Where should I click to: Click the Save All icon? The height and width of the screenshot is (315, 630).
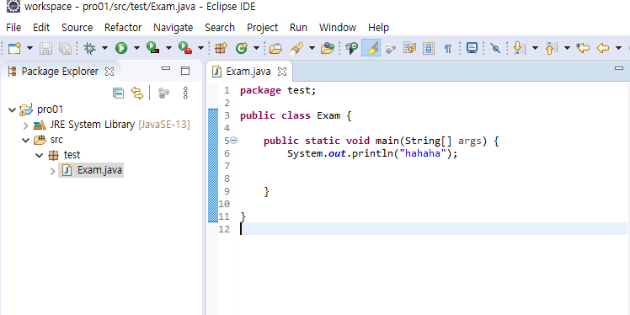pyautogui.click(x=65, y=49)
